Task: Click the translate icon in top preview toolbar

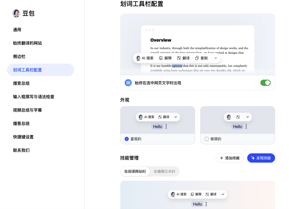Action: point(179,58)
